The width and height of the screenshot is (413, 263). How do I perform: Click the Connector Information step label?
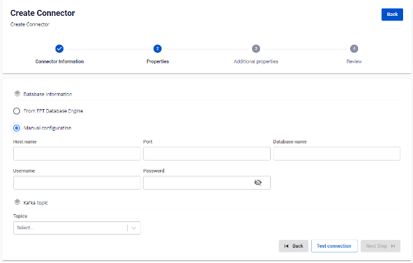(x=60, y=61)
